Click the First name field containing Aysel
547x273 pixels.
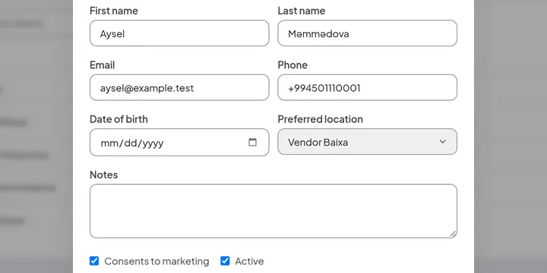tap(179, 33)
